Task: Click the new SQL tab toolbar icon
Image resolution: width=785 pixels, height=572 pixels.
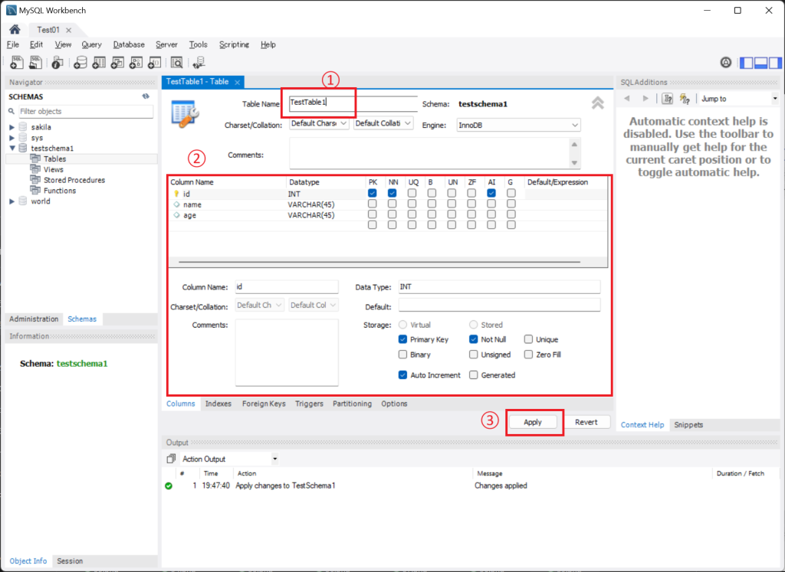Action: (16, 63)
